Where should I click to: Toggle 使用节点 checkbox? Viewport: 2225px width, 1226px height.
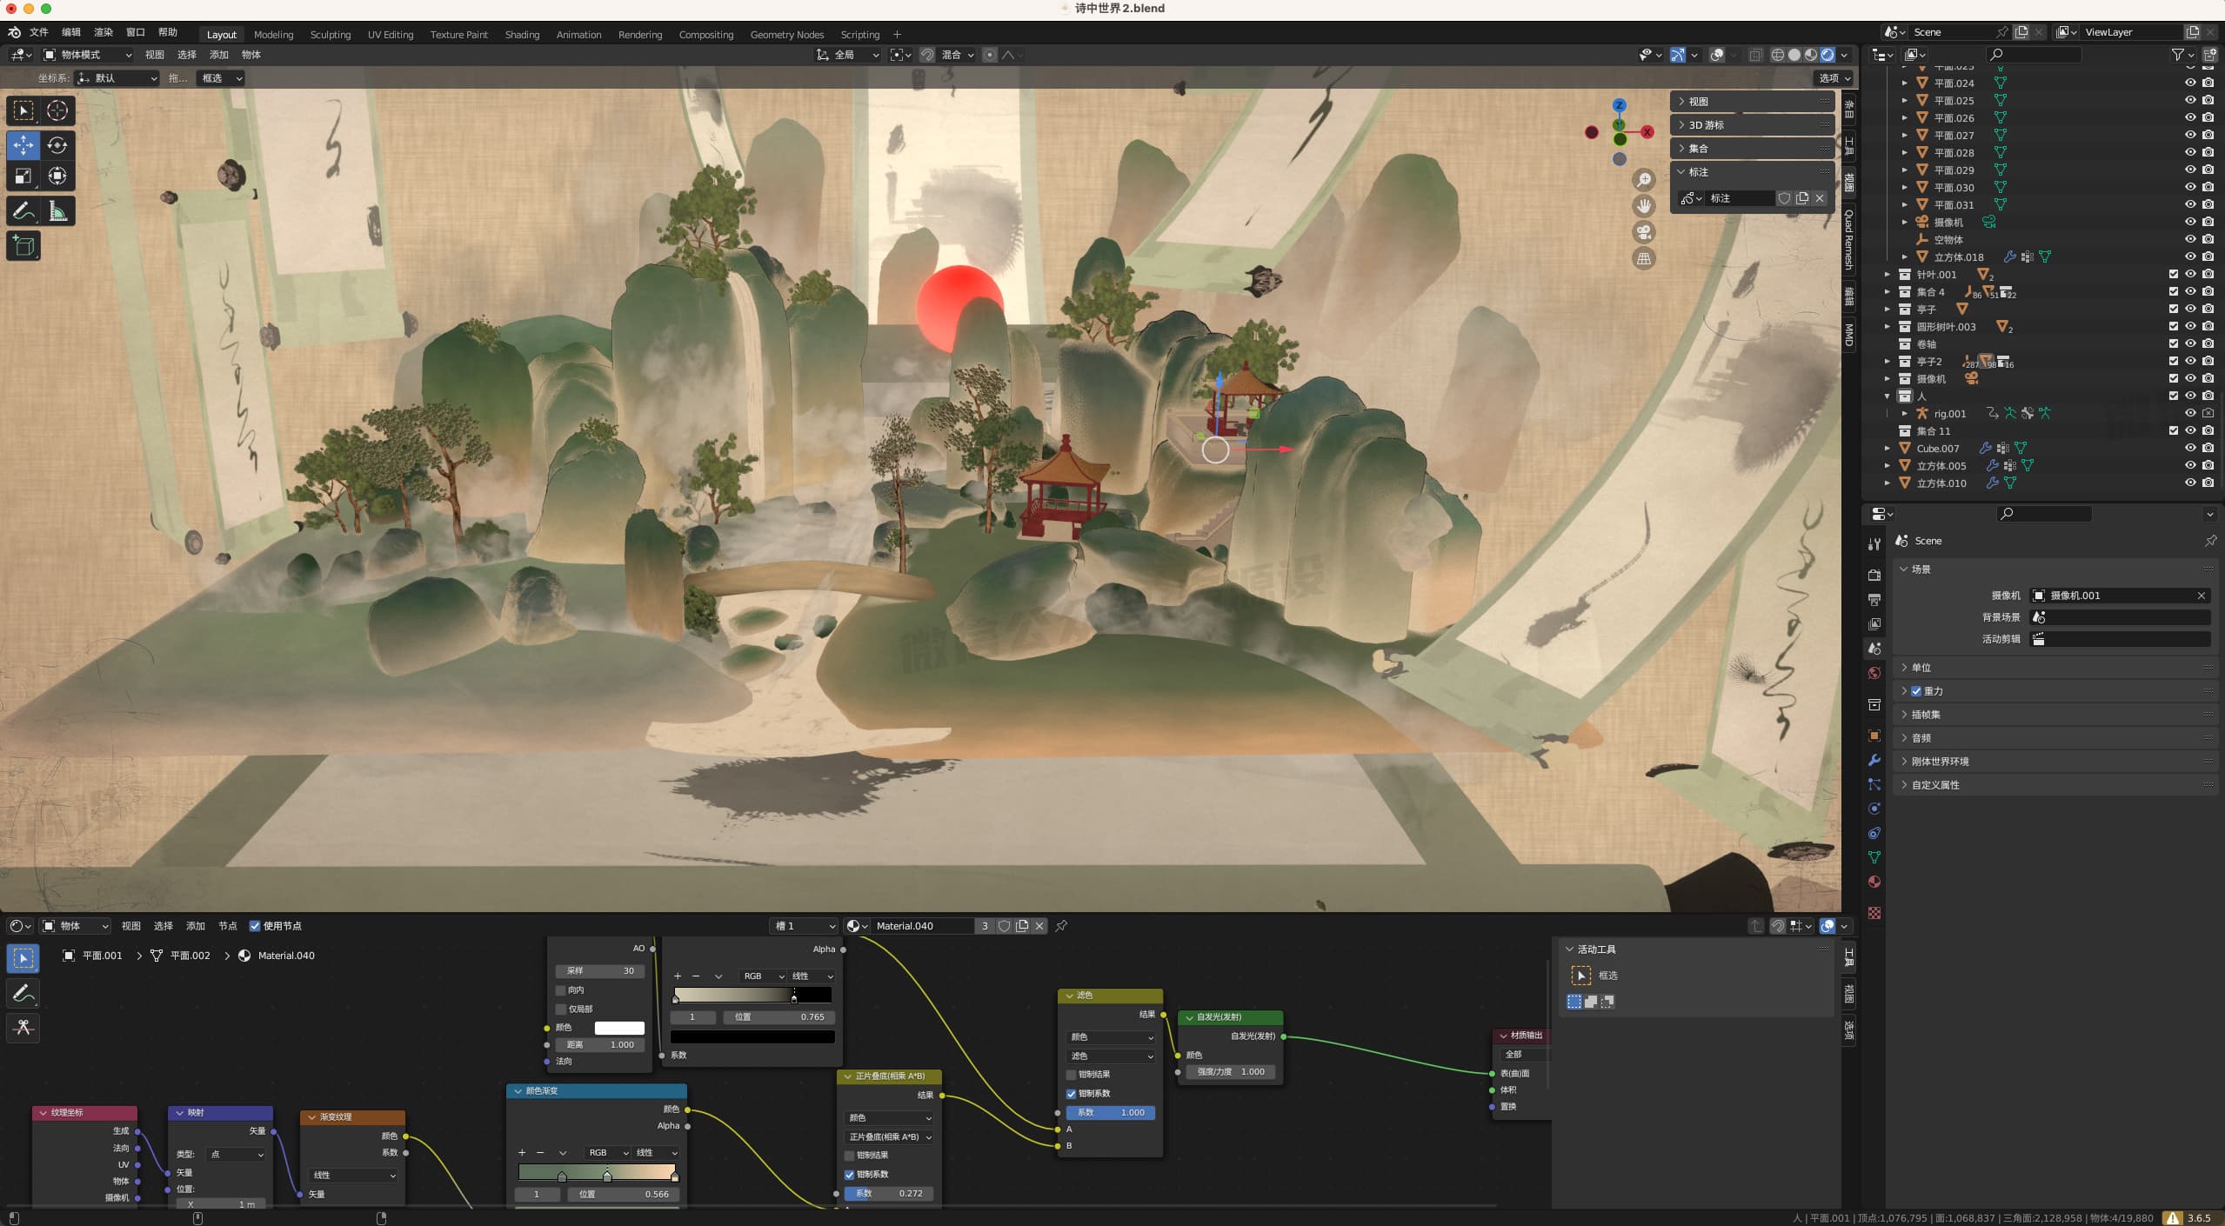point(255,926)
